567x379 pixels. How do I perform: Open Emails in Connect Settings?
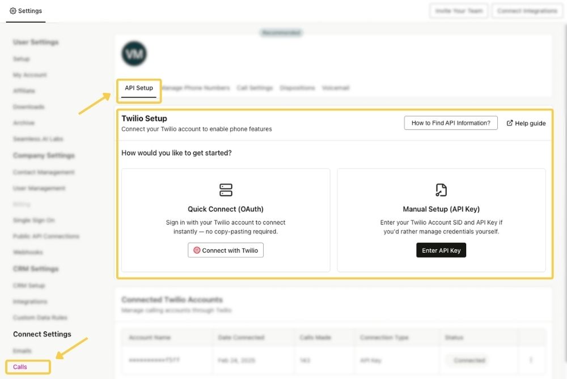click(x=22, y=351)
